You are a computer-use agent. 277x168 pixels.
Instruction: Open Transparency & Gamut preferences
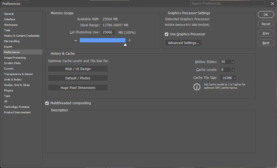tap(23, 74)
